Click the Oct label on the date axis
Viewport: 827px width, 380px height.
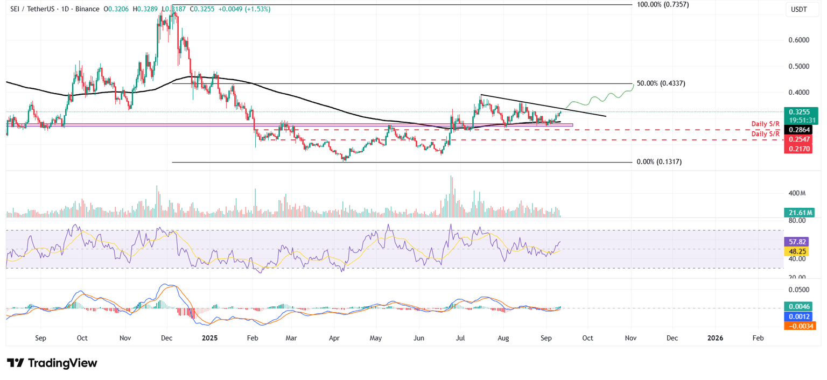(x=587, y=338)
